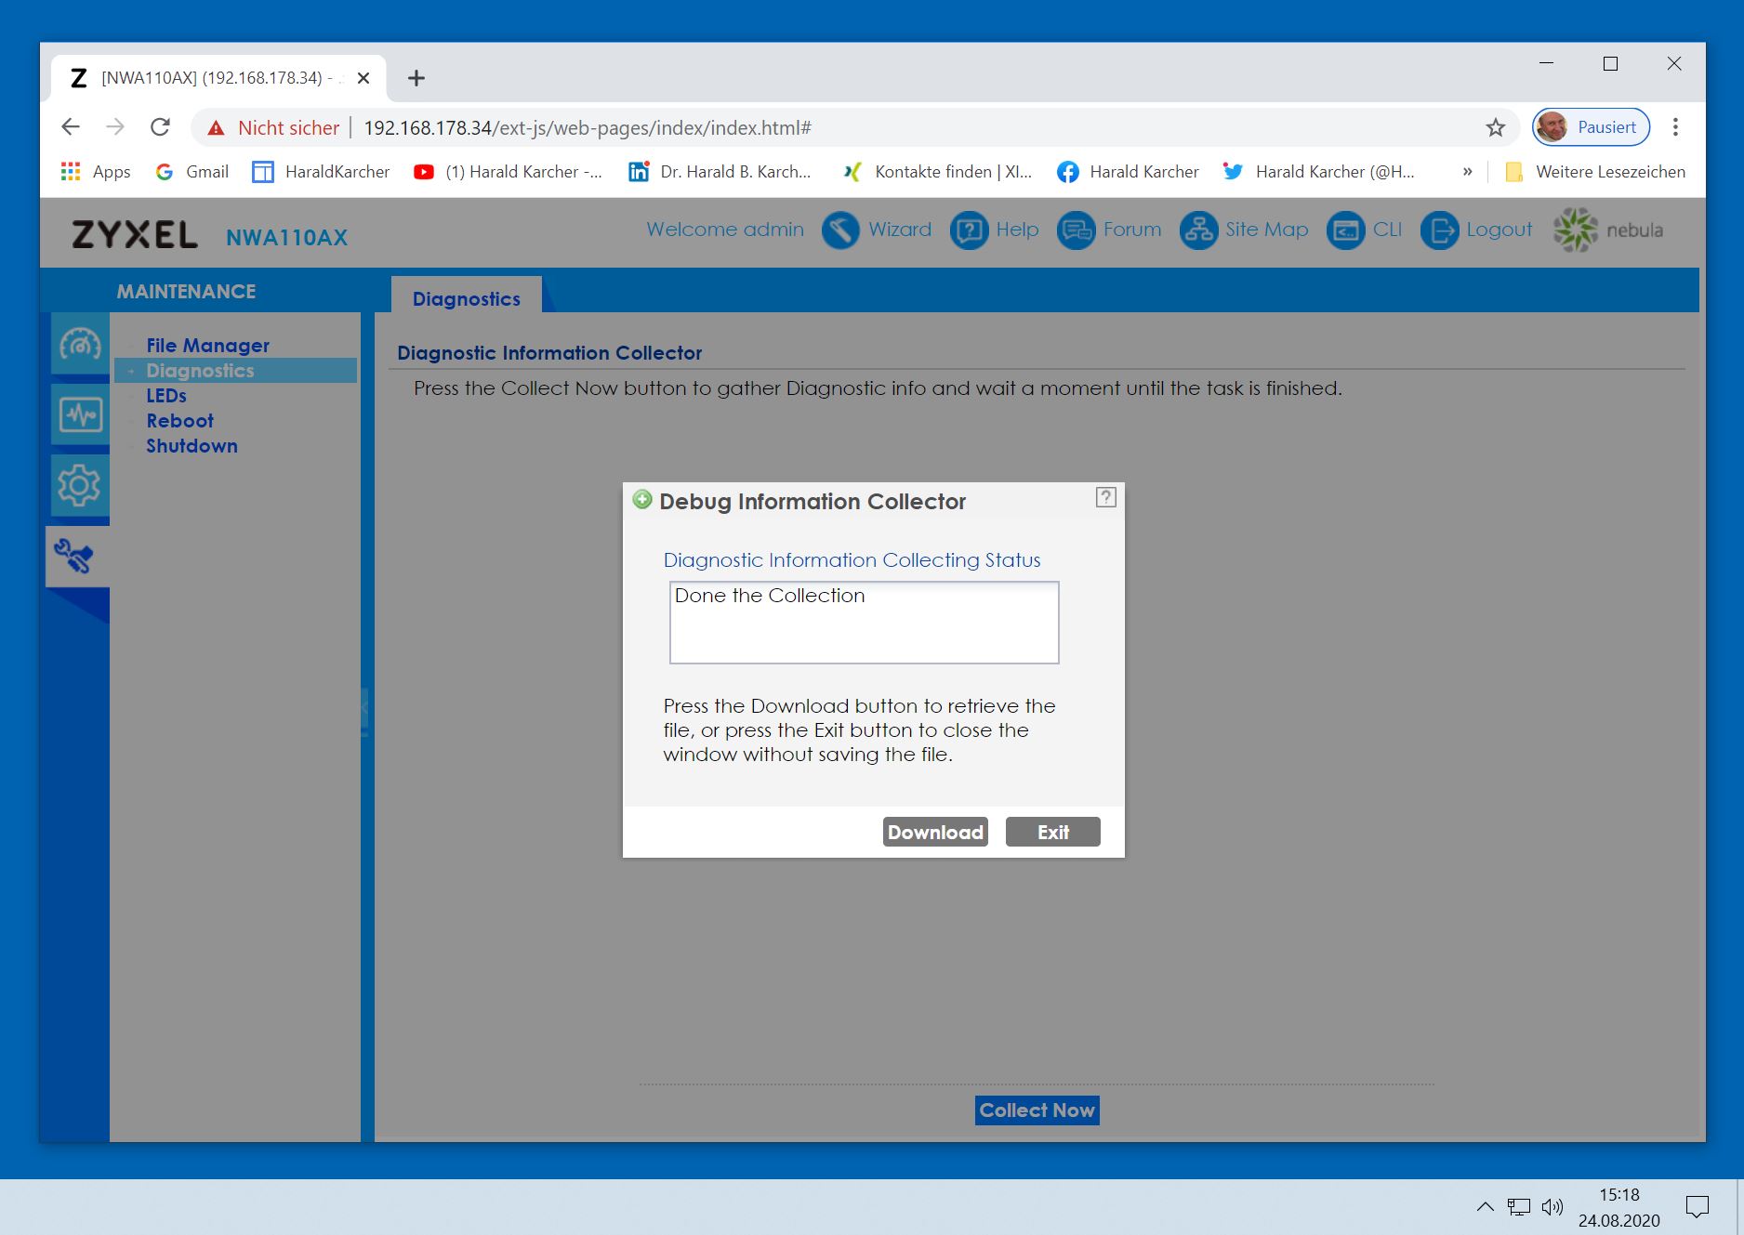Viewport: 1744px width, 1235px height.
Task: Open File Manager in the menu
Action: [207, 346]
